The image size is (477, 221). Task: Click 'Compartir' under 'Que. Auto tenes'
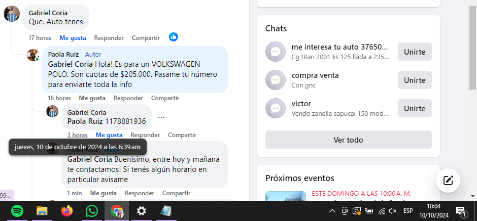tap(146, 38)
